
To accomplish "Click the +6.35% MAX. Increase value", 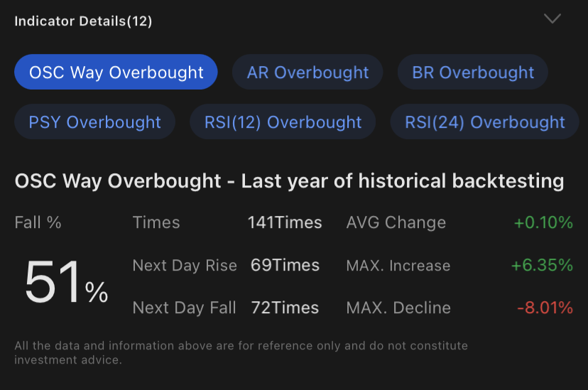I will coord(542,266).
